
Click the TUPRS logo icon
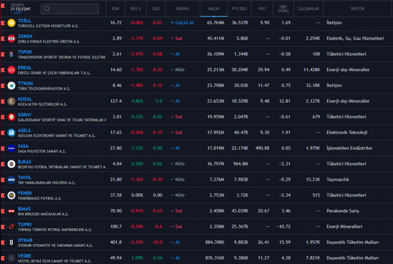pos(12,227)
